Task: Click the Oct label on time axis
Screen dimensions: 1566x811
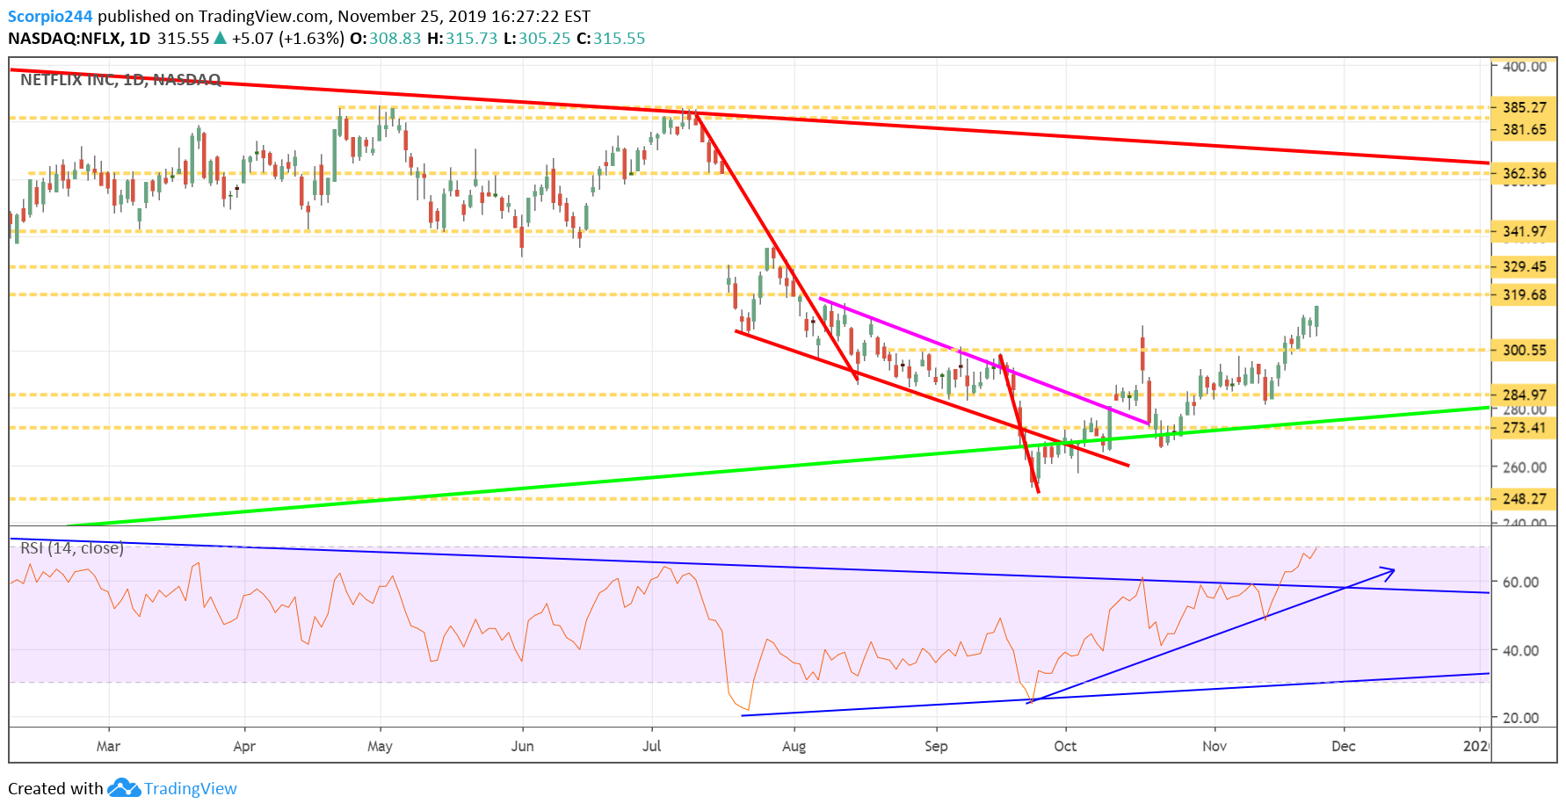Action: (1065, 746)
